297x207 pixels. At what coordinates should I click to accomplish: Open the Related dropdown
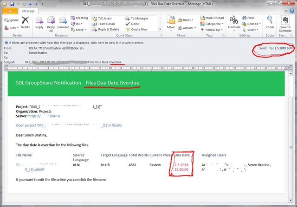tap(252, 24)
